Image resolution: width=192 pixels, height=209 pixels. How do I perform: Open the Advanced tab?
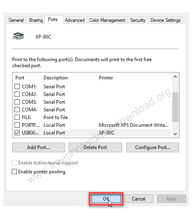[x=75, y=20]
